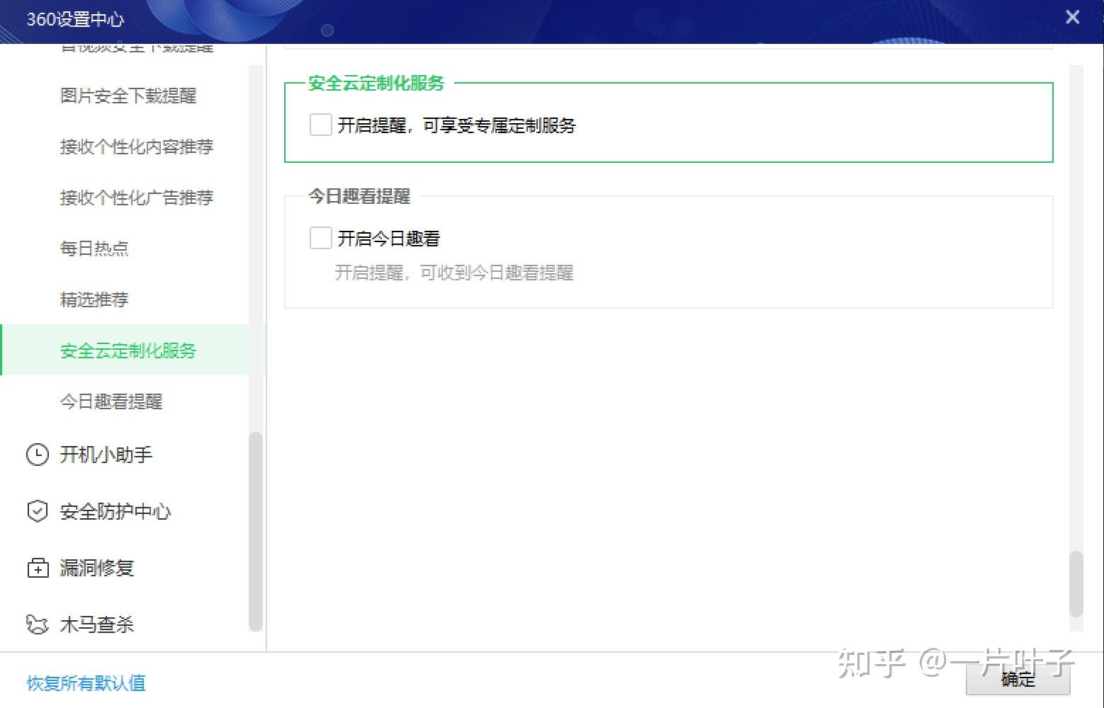Open the 安全防护中心 section
This screenshot has width=1104, height=708.
tap(116, 511)
